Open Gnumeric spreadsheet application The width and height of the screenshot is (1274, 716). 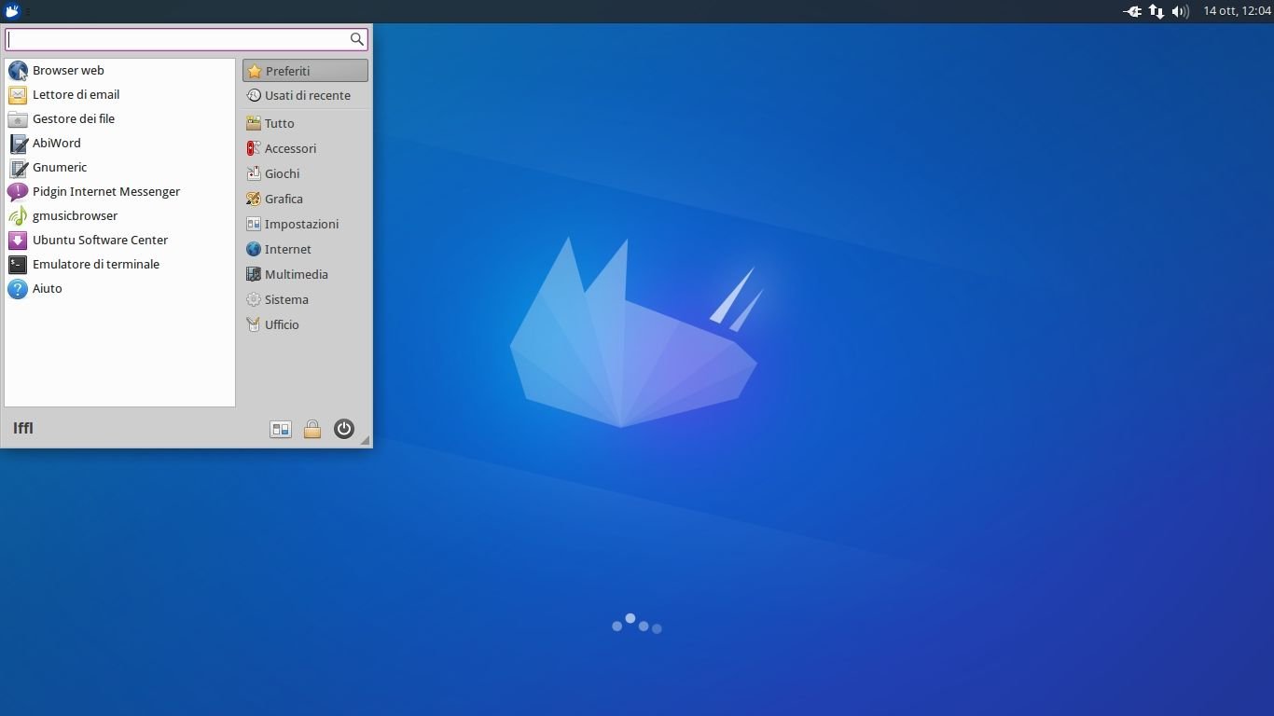tap(59, 168)
